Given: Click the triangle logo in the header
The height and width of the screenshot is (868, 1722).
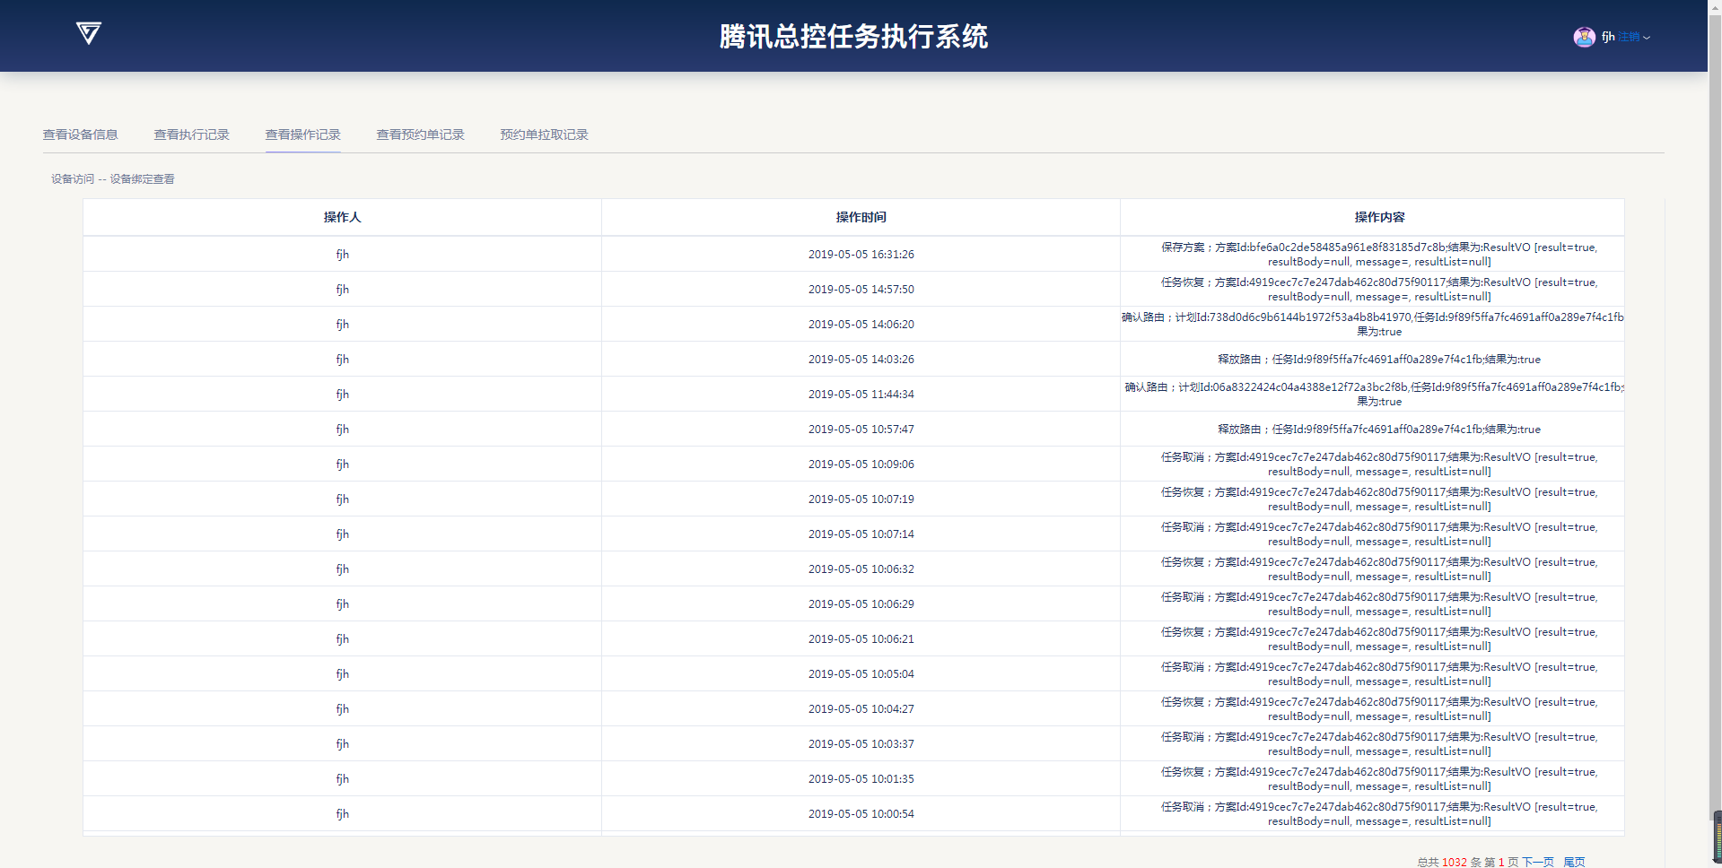Looking at the screenshot, I should (x=88, y=34).
